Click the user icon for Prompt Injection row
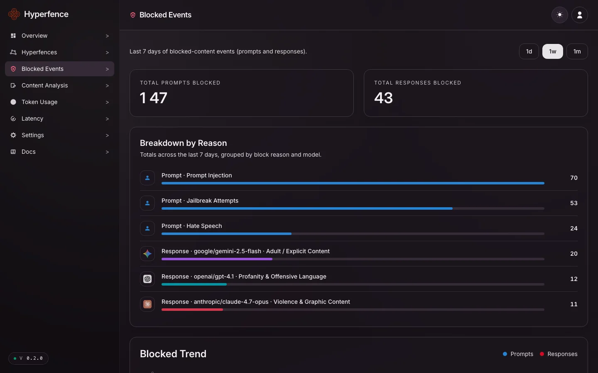This screenshot has height=373, width=598. pyautogui.click(x=147, y=178)
